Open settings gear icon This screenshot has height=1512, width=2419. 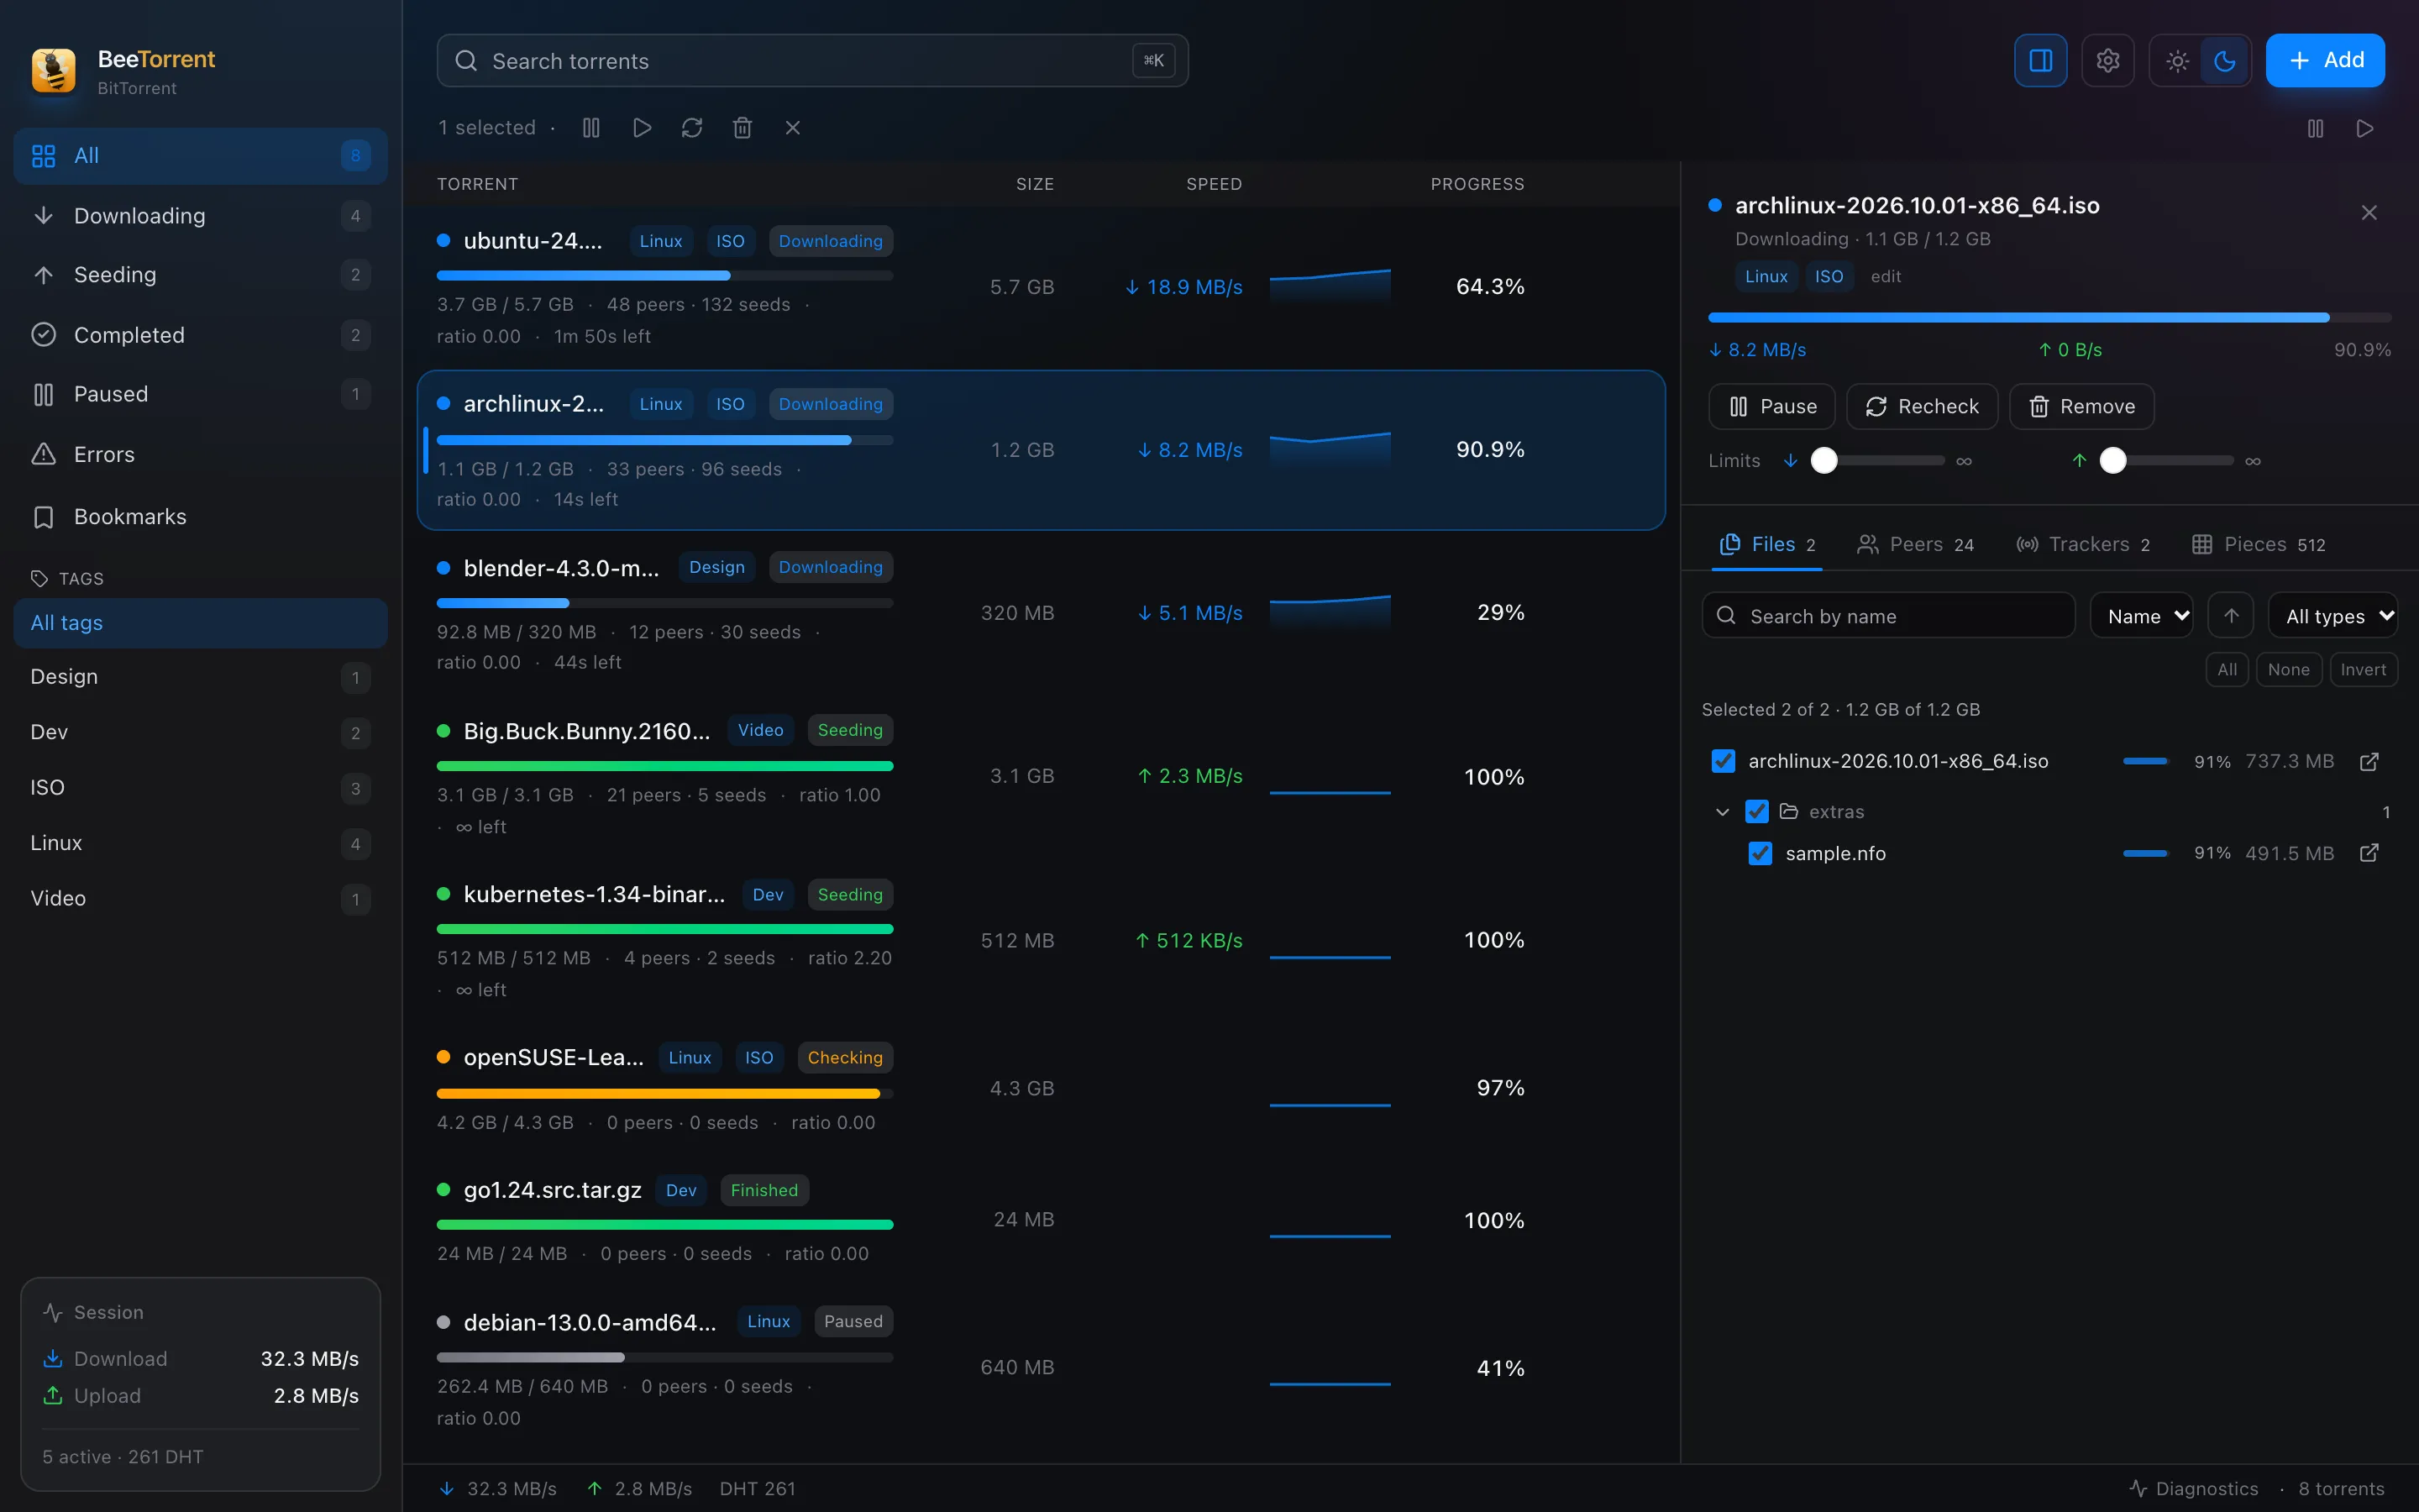pyautogui.click(x=2108, y=61)
